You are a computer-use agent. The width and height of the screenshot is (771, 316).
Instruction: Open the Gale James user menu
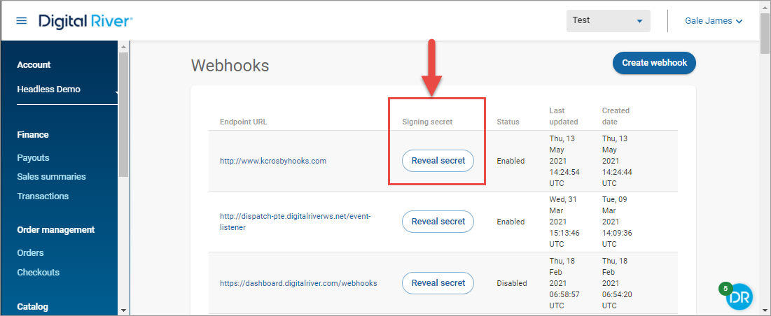click(x=714, y=21)
